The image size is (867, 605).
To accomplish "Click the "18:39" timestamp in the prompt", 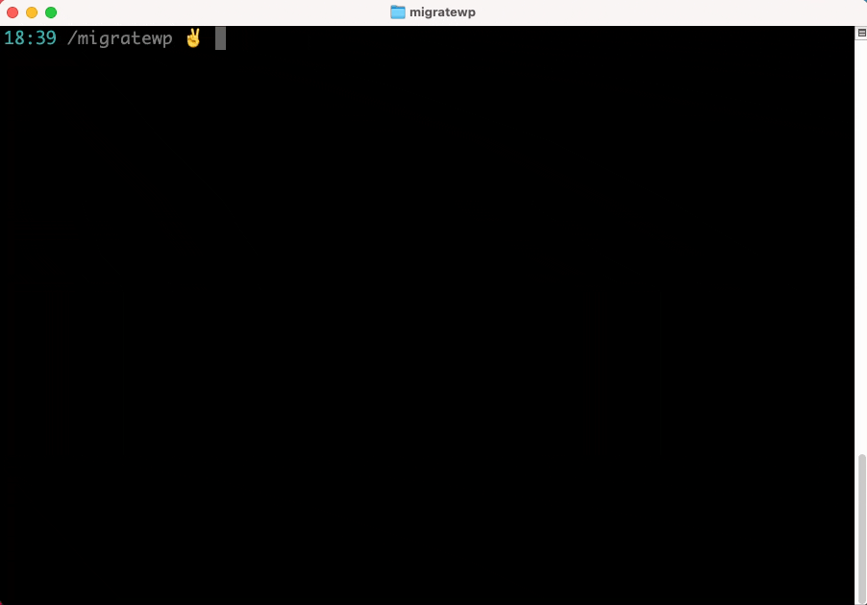I will pos(30,38).
